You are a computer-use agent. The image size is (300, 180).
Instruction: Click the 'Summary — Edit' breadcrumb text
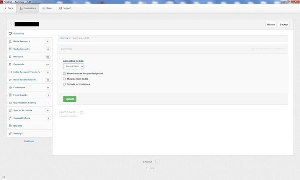pyautogui.click(x=81, y=38)
